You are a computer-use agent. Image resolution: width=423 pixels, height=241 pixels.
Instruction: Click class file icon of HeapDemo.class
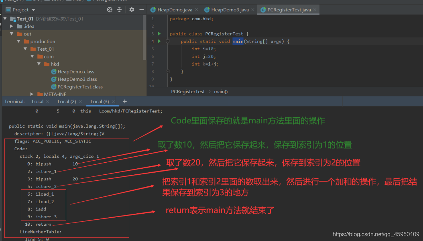pos(54,72)
